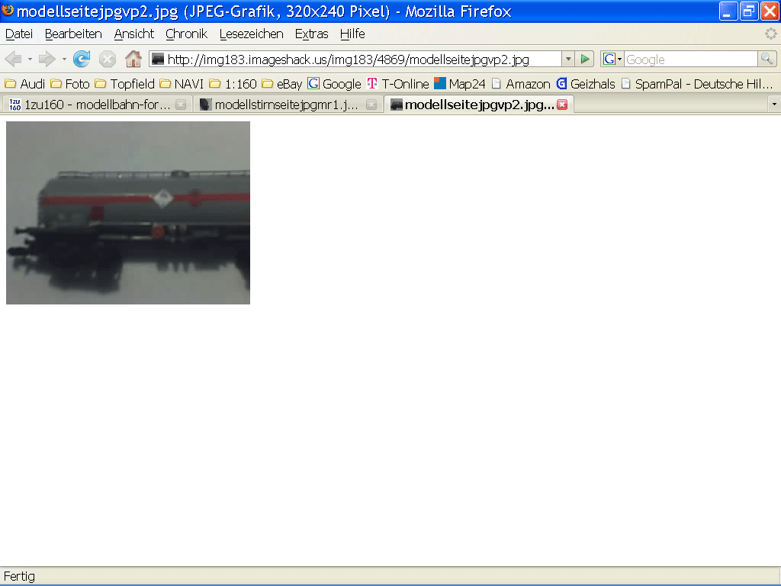
Task: Click the search magnifier icon
Action: [767, 60]
